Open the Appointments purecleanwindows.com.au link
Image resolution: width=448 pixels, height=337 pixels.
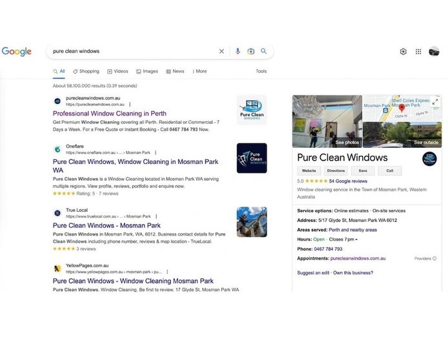point(358,258)
